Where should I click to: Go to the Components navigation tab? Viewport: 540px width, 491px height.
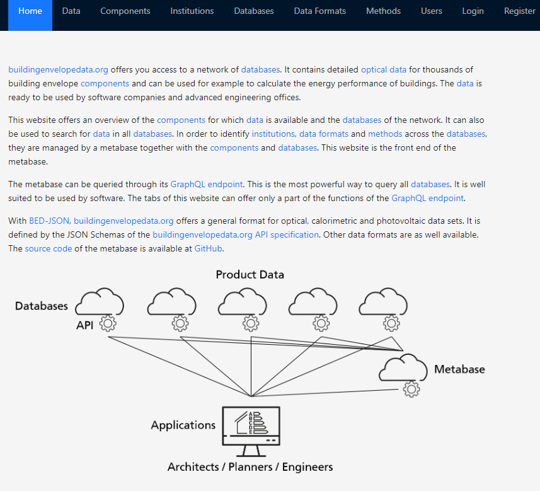(125, 11)
